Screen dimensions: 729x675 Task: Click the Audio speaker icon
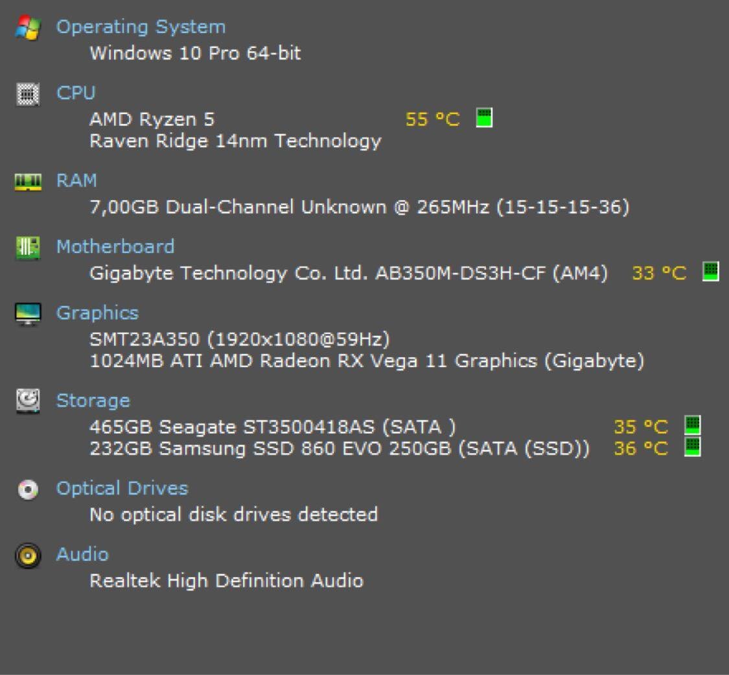coord(28,556)
